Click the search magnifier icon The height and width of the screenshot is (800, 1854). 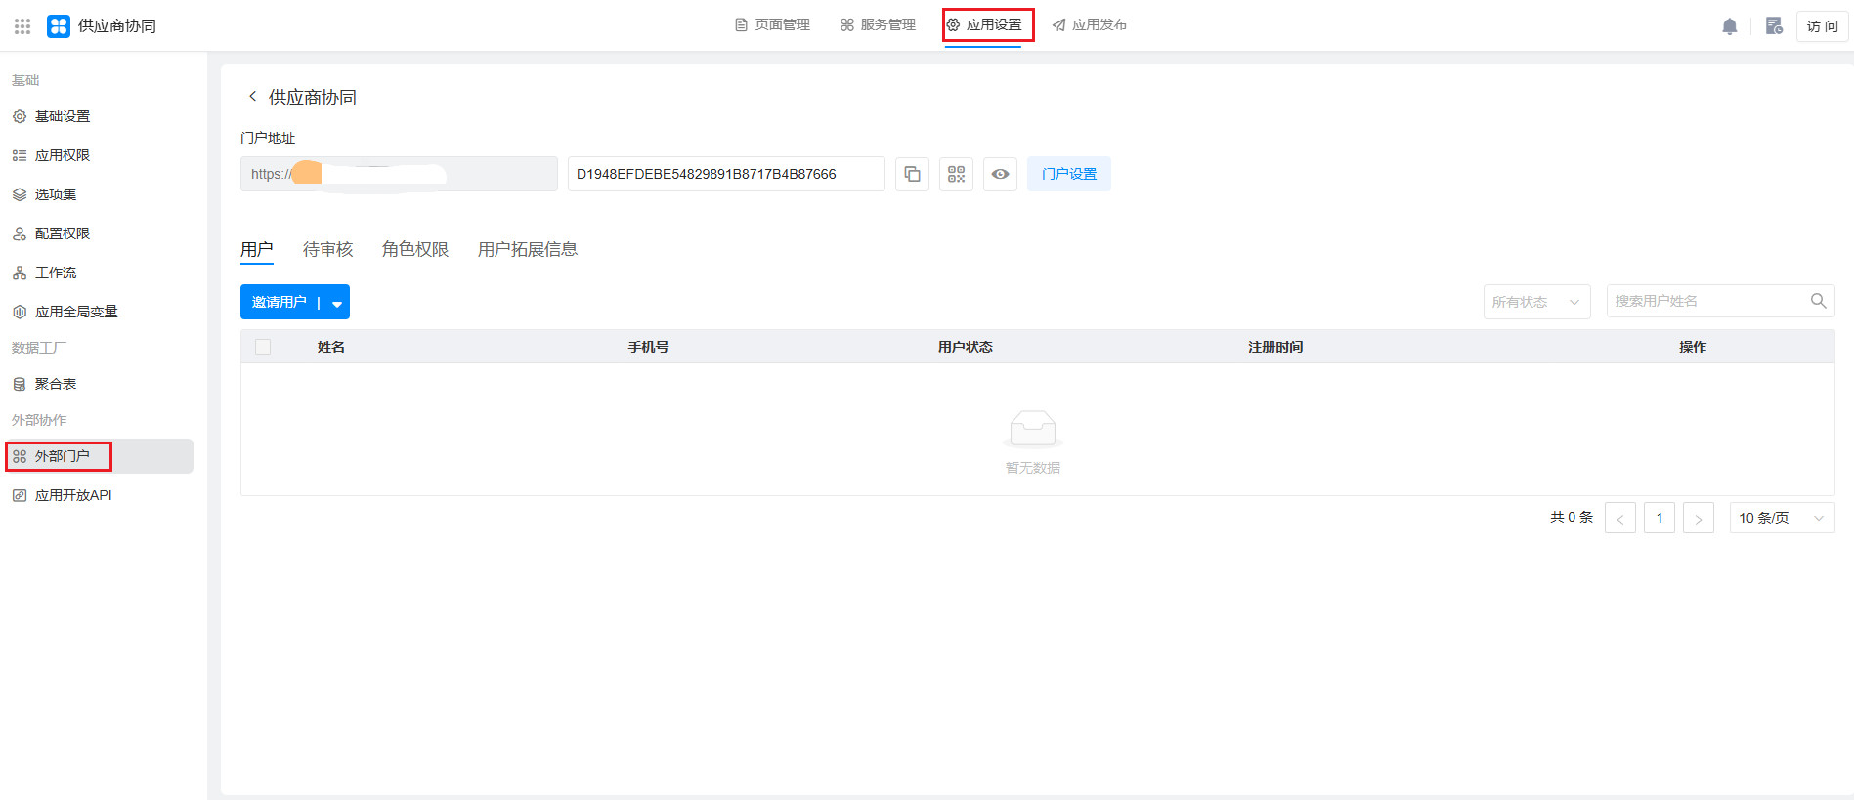click(1818, 301)
